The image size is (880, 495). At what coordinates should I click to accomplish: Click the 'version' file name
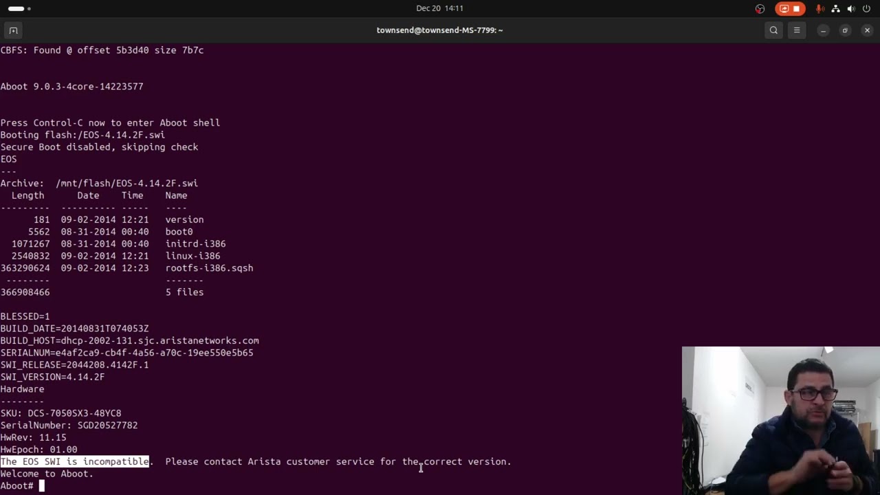coord(184,220)
